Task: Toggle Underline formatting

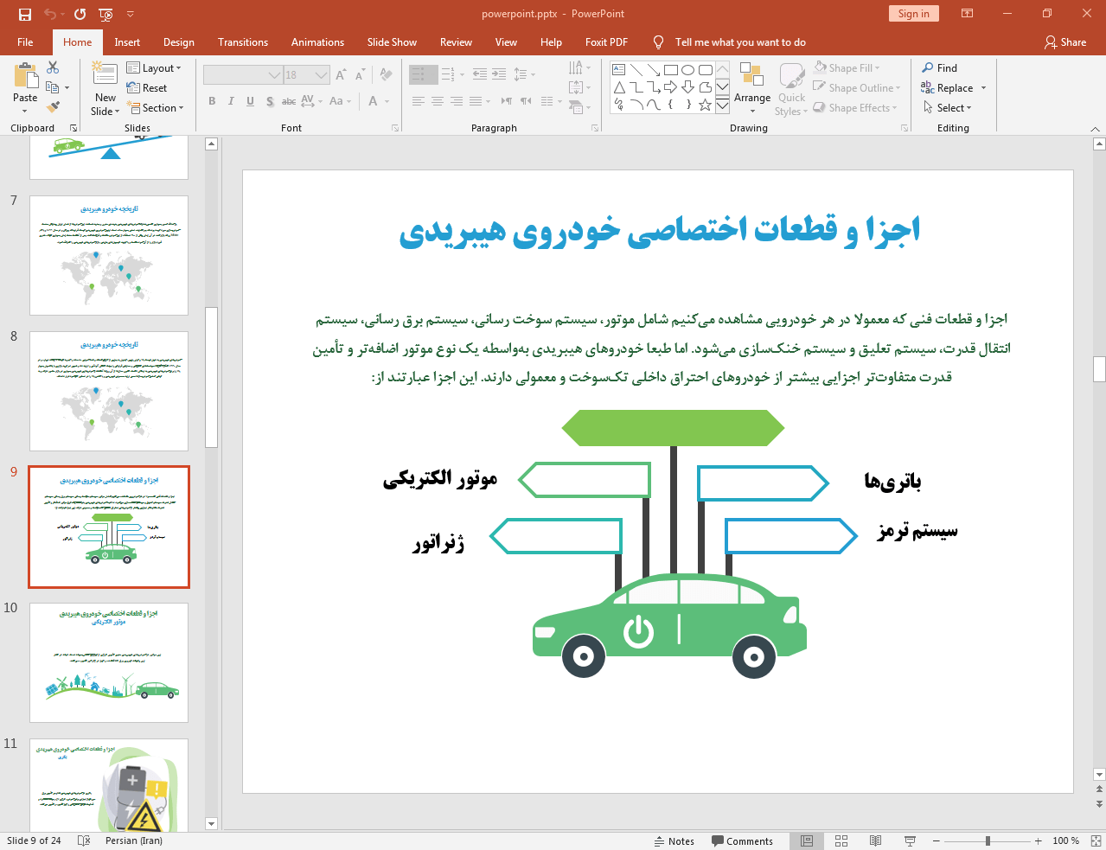Action: (250, 101)
